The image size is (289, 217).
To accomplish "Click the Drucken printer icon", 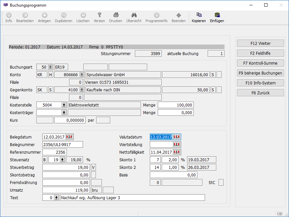I will 116,15.
